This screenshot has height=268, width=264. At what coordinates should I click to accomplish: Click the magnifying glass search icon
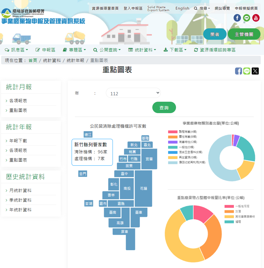tap(196, 8)
